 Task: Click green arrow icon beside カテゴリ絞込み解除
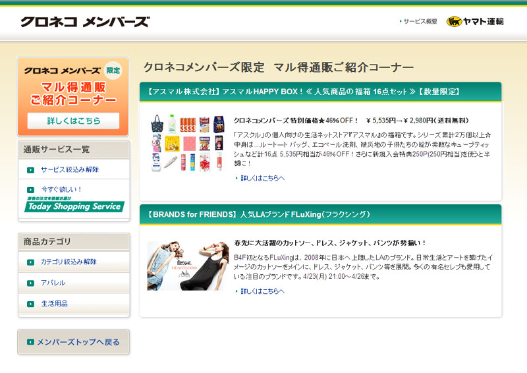pyautogui.click(x=30, y=262)
